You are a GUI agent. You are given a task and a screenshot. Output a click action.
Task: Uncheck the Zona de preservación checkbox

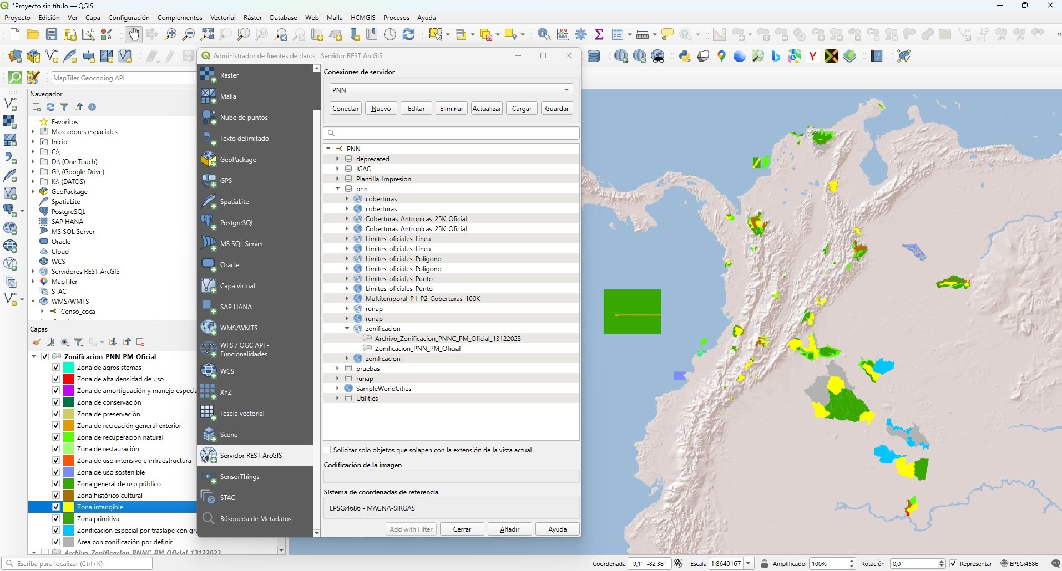(56, 414)
